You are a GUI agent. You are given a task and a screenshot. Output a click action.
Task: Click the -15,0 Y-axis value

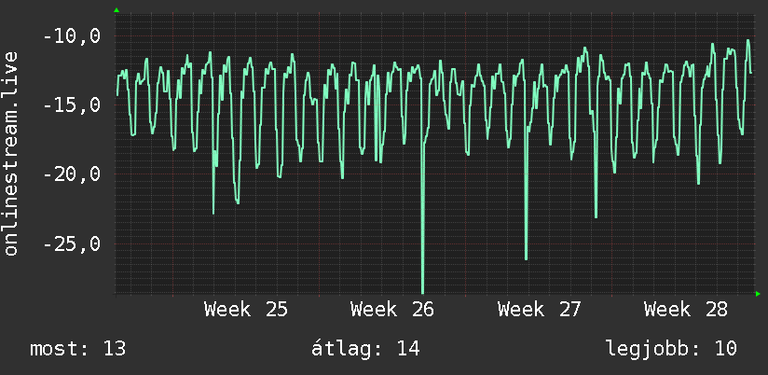[72, 104]
